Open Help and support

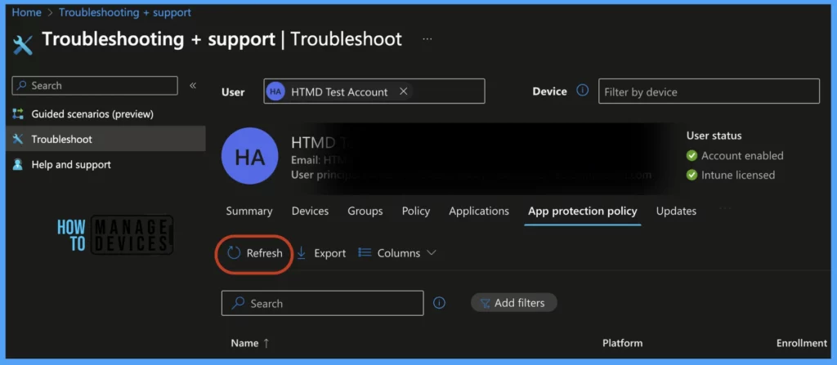tap(70, 164)
